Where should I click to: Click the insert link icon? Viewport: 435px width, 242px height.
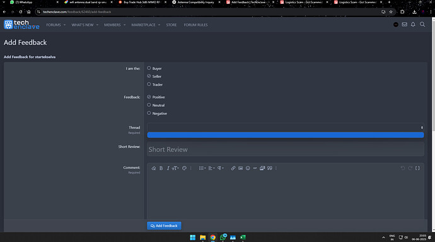233,168
